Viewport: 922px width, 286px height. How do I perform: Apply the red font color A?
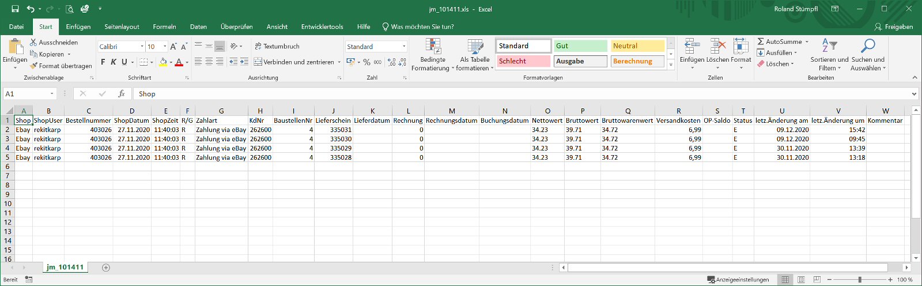pos(179,62)
